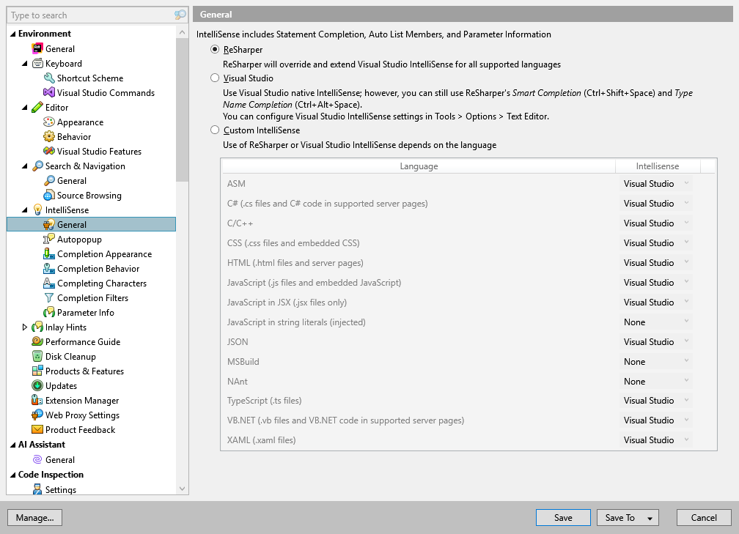
Task: Open the Source Browsing icon
Action: [x=48, y=195]
